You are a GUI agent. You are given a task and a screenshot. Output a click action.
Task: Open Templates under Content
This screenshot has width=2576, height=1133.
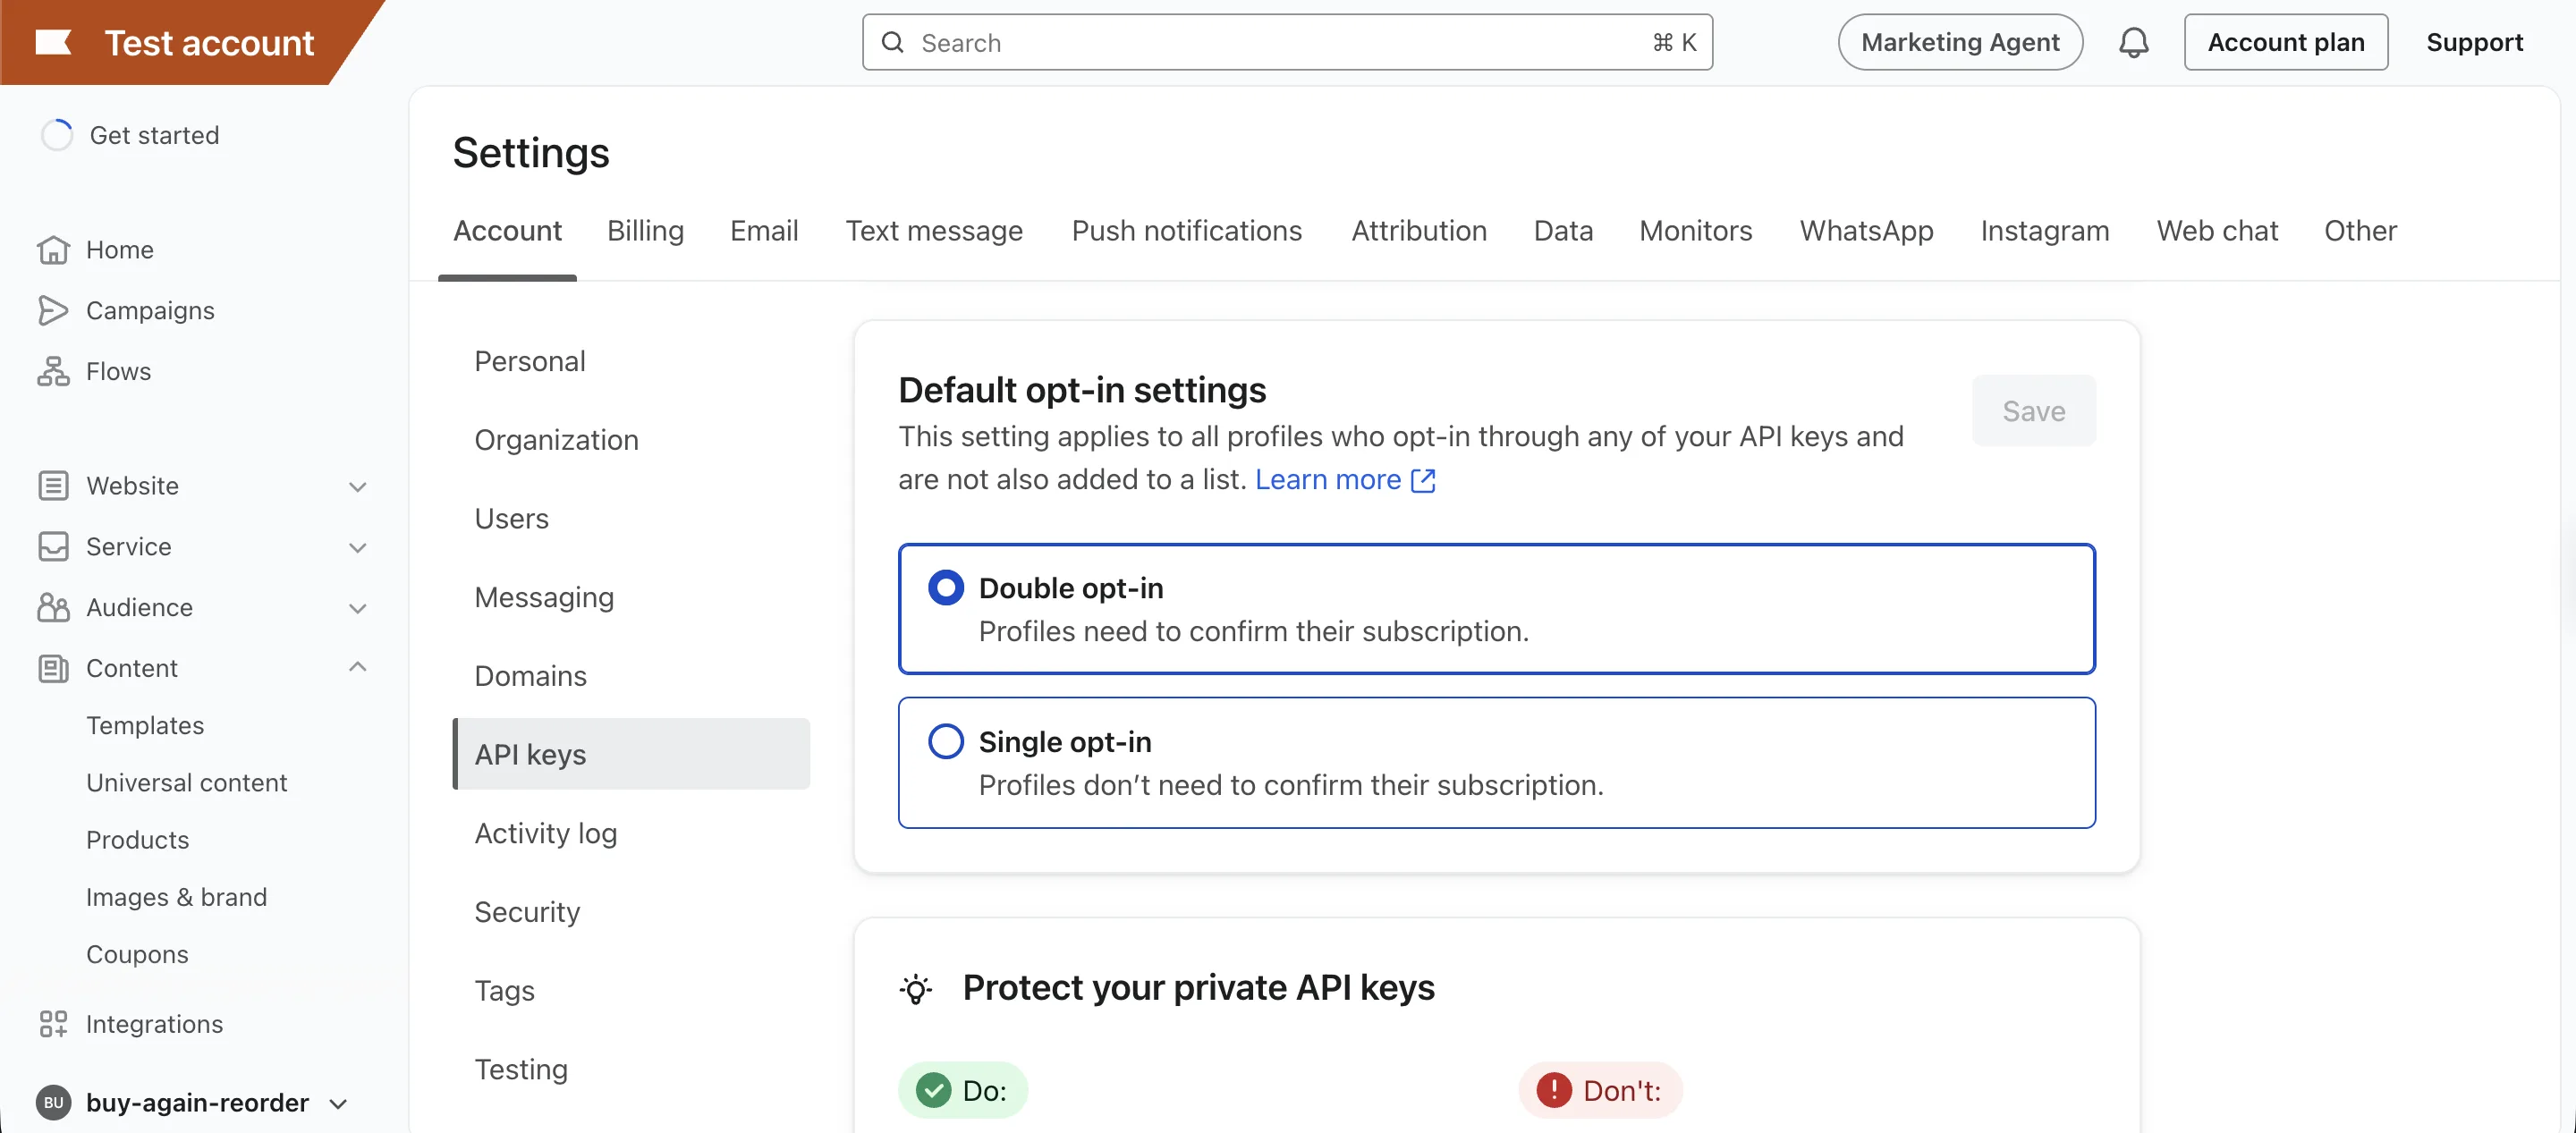point(145,726)
